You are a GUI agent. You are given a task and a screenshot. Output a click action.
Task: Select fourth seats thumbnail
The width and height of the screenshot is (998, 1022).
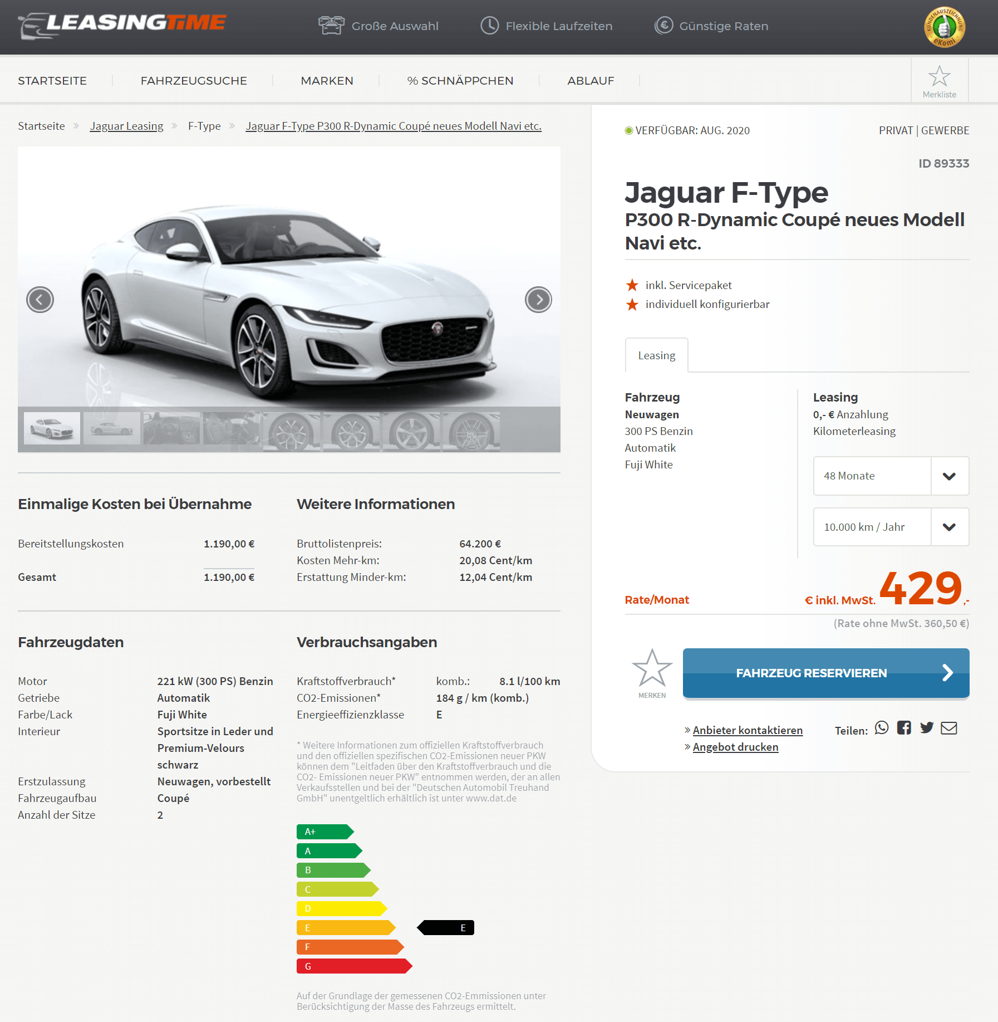click(x=232, y=428)
